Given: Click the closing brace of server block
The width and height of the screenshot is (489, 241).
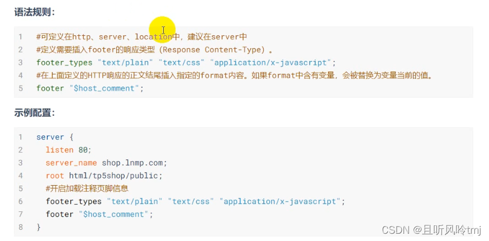Looking at the screenshot, I should click(x=39, y=227).
